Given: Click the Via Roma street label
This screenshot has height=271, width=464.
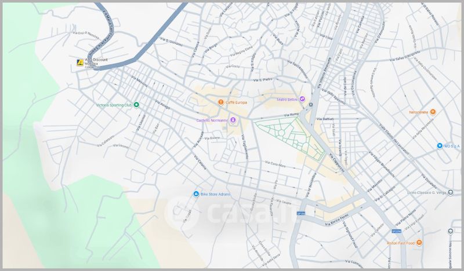Looking at the screenshot, I should pyautogui.click(x=290, y=116).
